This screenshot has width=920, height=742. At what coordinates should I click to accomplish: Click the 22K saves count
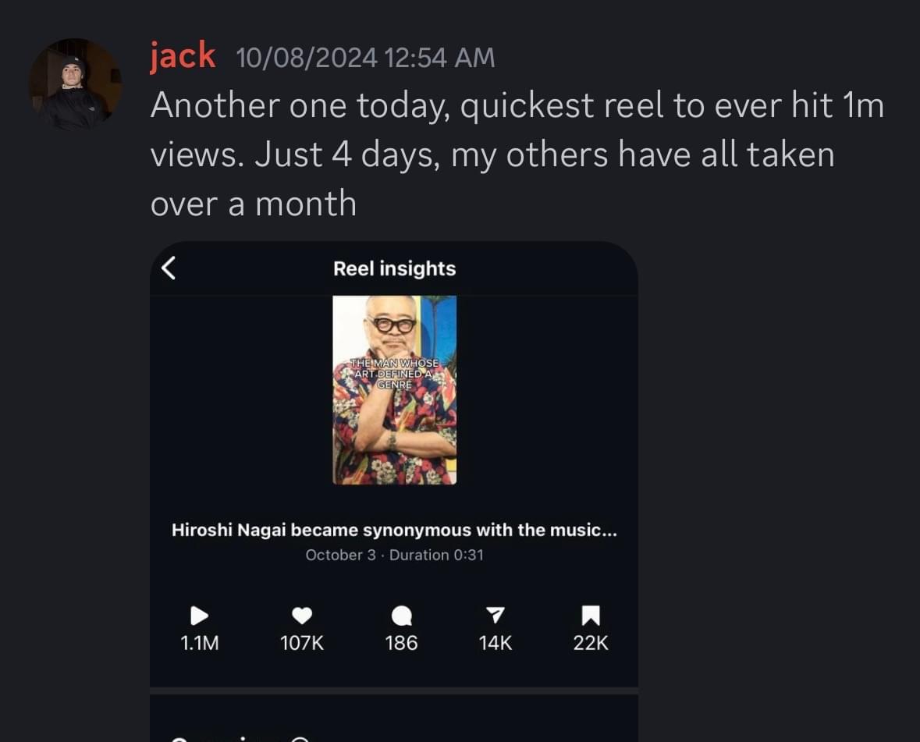tap(591, 643)
